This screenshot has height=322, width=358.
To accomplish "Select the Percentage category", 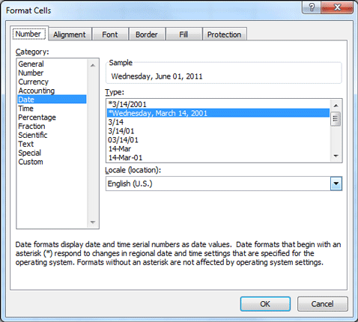I will coord(37,118).
